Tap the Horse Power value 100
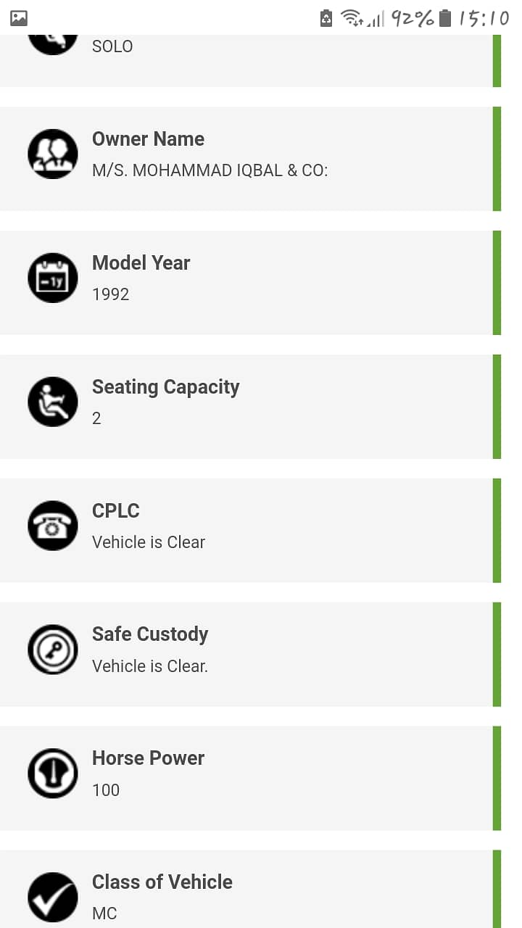 pos(106,790)
